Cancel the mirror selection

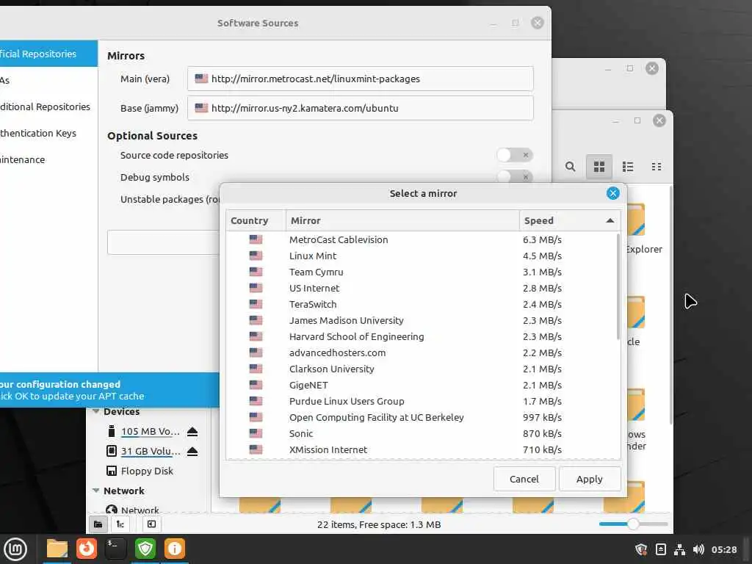point(524,479)
